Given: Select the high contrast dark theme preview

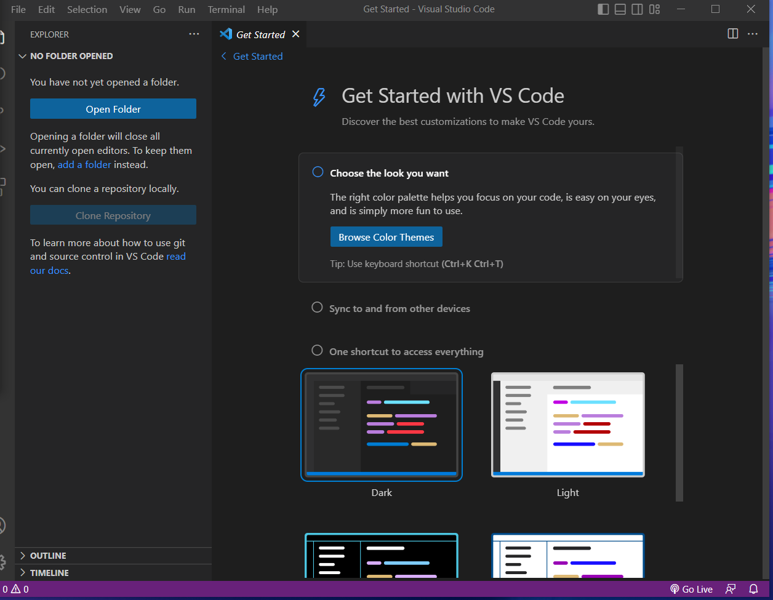Looking at the screenshot, I should click(382, 556).
